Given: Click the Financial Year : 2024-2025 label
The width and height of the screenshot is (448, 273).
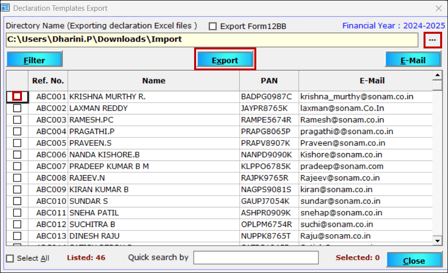Looking at the screenshot, I should [394, 26].
